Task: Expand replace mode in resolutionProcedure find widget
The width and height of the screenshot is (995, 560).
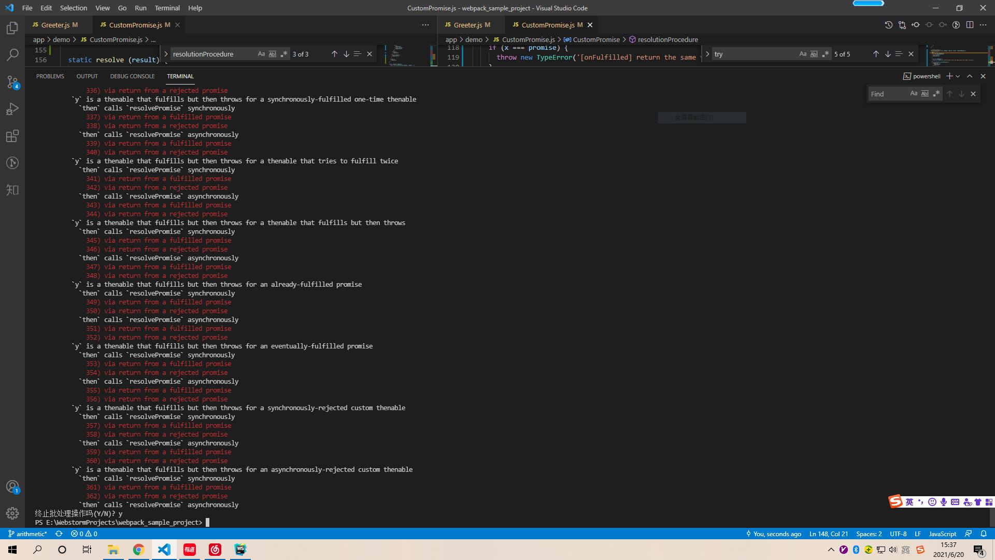Action: click(x=166, y=54)
